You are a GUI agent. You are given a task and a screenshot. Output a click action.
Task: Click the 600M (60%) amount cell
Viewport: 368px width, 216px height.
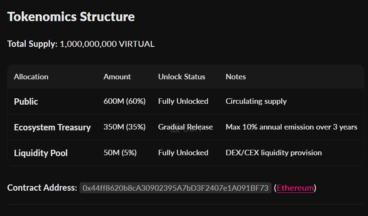coord(124,101)
